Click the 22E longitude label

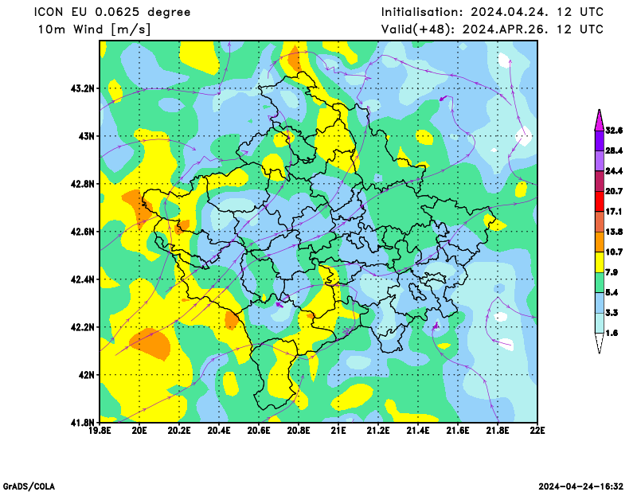[537, 431]
